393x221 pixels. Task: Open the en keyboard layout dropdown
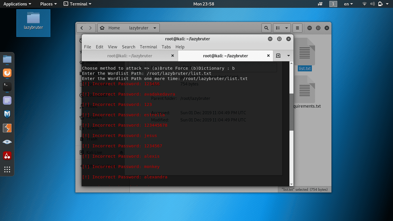click(348, 4)
